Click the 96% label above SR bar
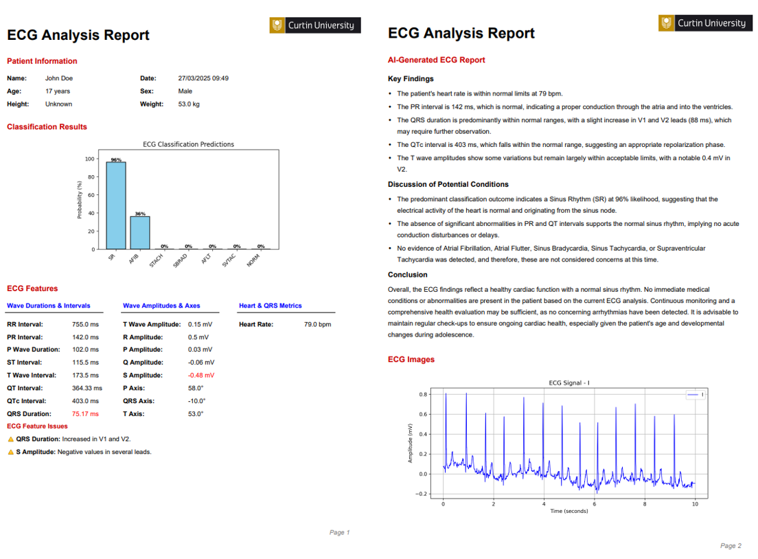Viewport: 758px width, 559px height. (x=116, y=159)
